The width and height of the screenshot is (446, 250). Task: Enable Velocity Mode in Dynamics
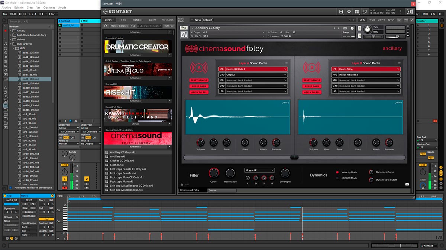click(x=337, y=172)
